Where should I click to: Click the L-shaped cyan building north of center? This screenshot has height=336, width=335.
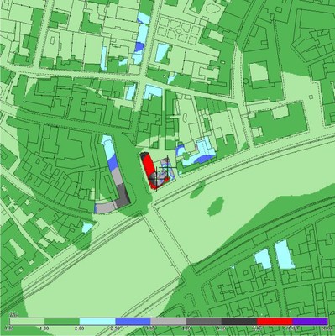(153, 92)
